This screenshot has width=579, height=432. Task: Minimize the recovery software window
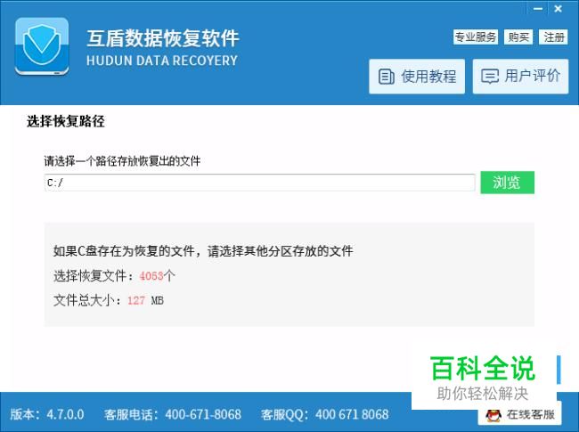point(538,9)
